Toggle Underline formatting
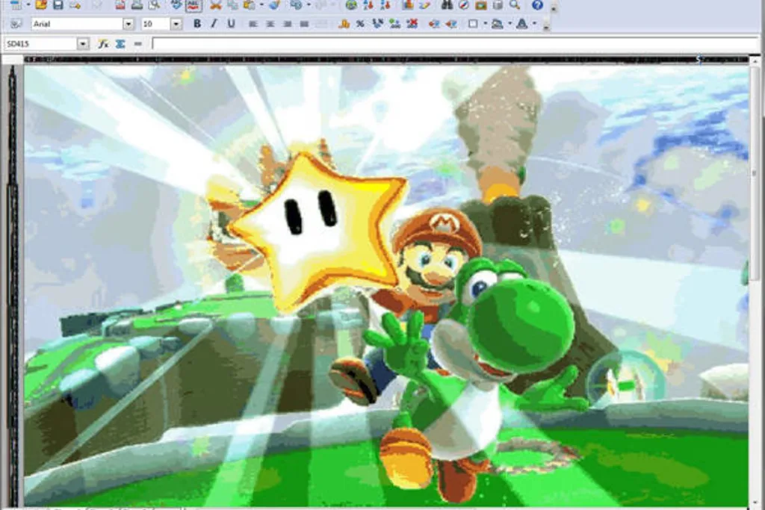This screenshot has width=765, height=510. 232,23
